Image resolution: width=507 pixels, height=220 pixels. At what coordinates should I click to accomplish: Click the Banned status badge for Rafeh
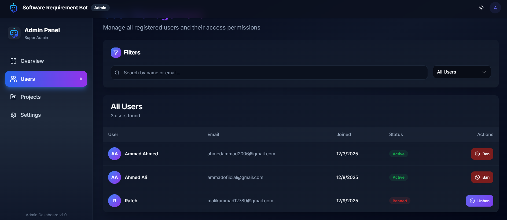(400, 201)
